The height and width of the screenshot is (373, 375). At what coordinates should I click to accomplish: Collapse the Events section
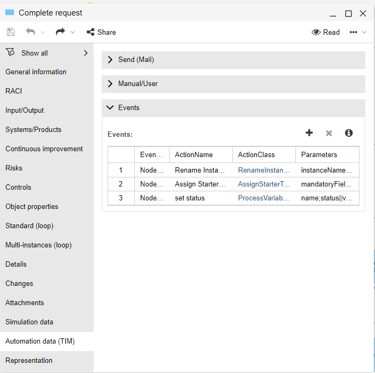pyautogui.click(x=233, y=108)
